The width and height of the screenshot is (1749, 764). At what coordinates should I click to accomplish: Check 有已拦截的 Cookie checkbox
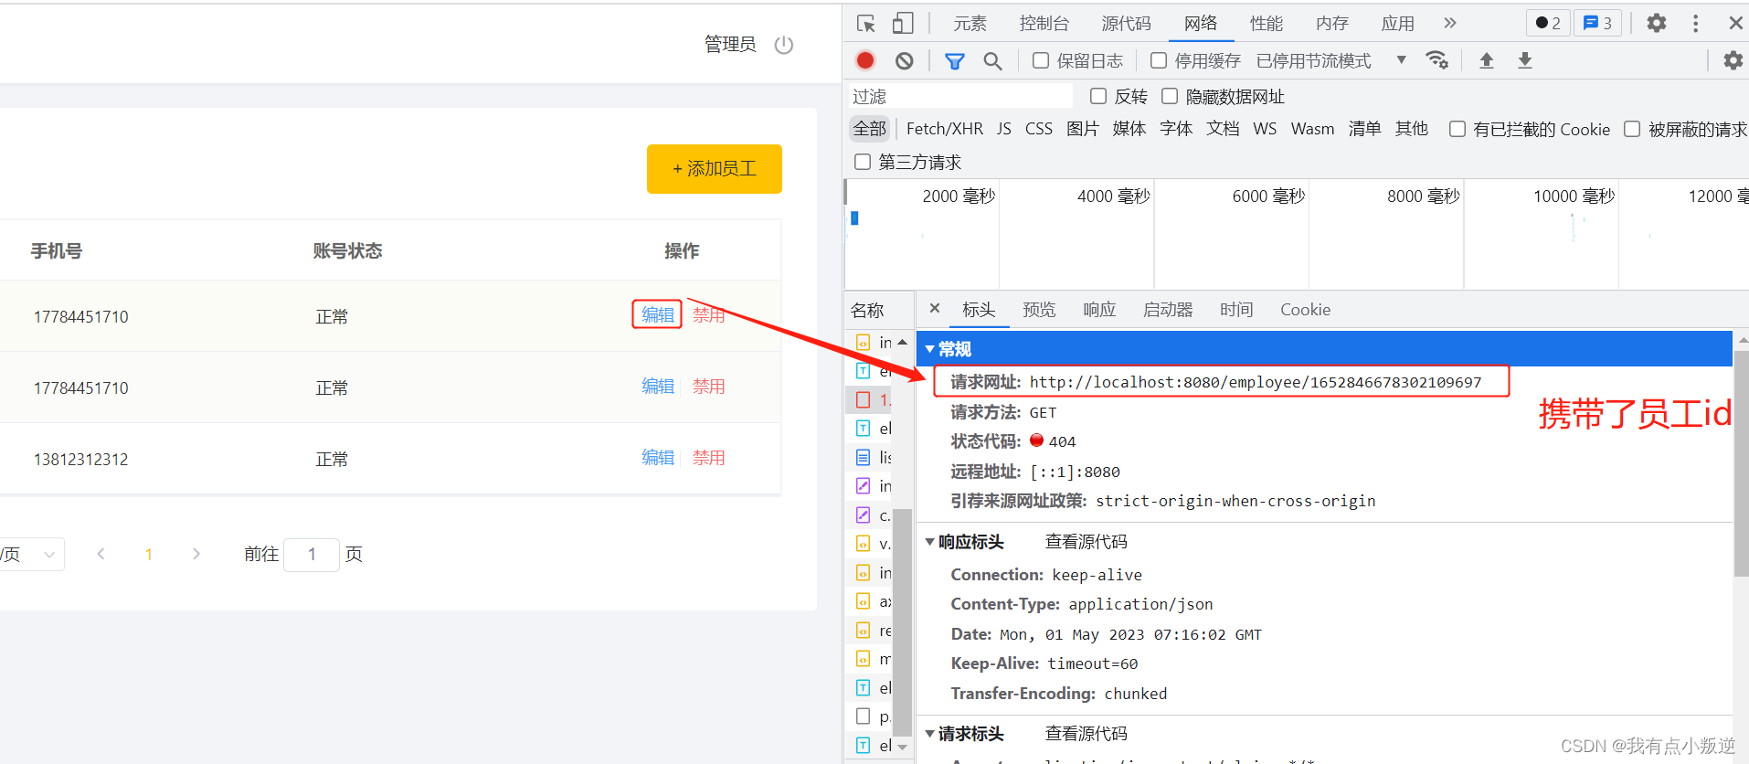1457,129
